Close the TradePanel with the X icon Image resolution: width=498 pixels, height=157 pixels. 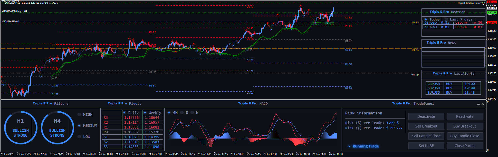click(483, 104)
